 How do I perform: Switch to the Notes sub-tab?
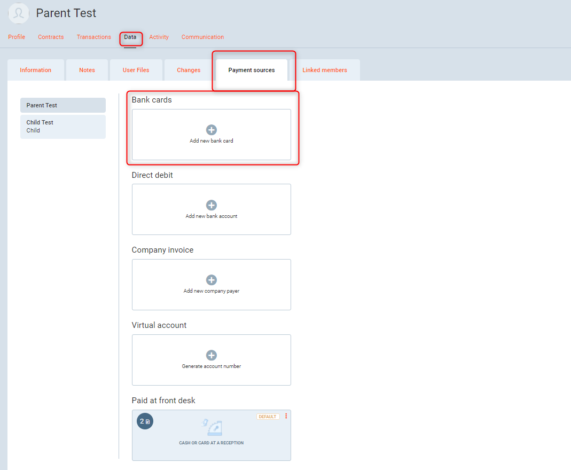pos(87,70)
